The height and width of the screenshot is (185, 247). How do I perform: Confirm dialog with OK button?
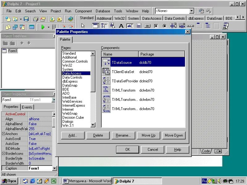click(x=128, y=150)
